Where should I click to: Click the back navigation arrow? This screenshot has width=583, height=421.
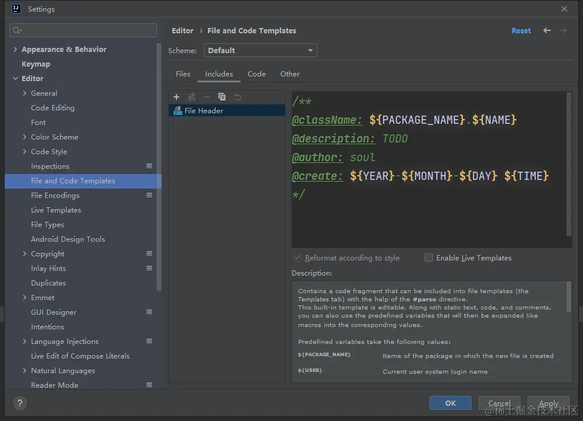[547, 30]
